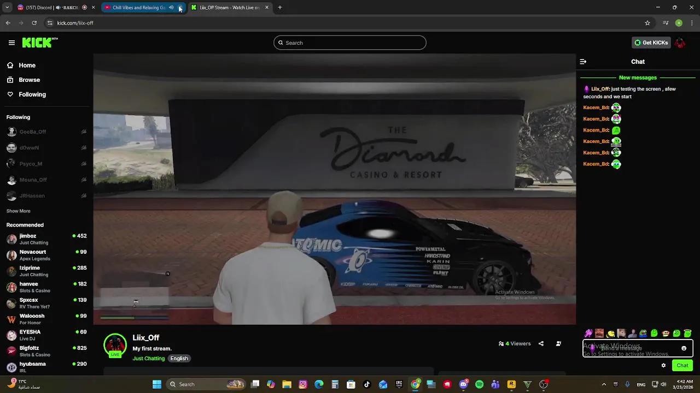The width and height of the screenshot is (700, 393).
Task: Insert the yellow bee emote
Action: 610,333
